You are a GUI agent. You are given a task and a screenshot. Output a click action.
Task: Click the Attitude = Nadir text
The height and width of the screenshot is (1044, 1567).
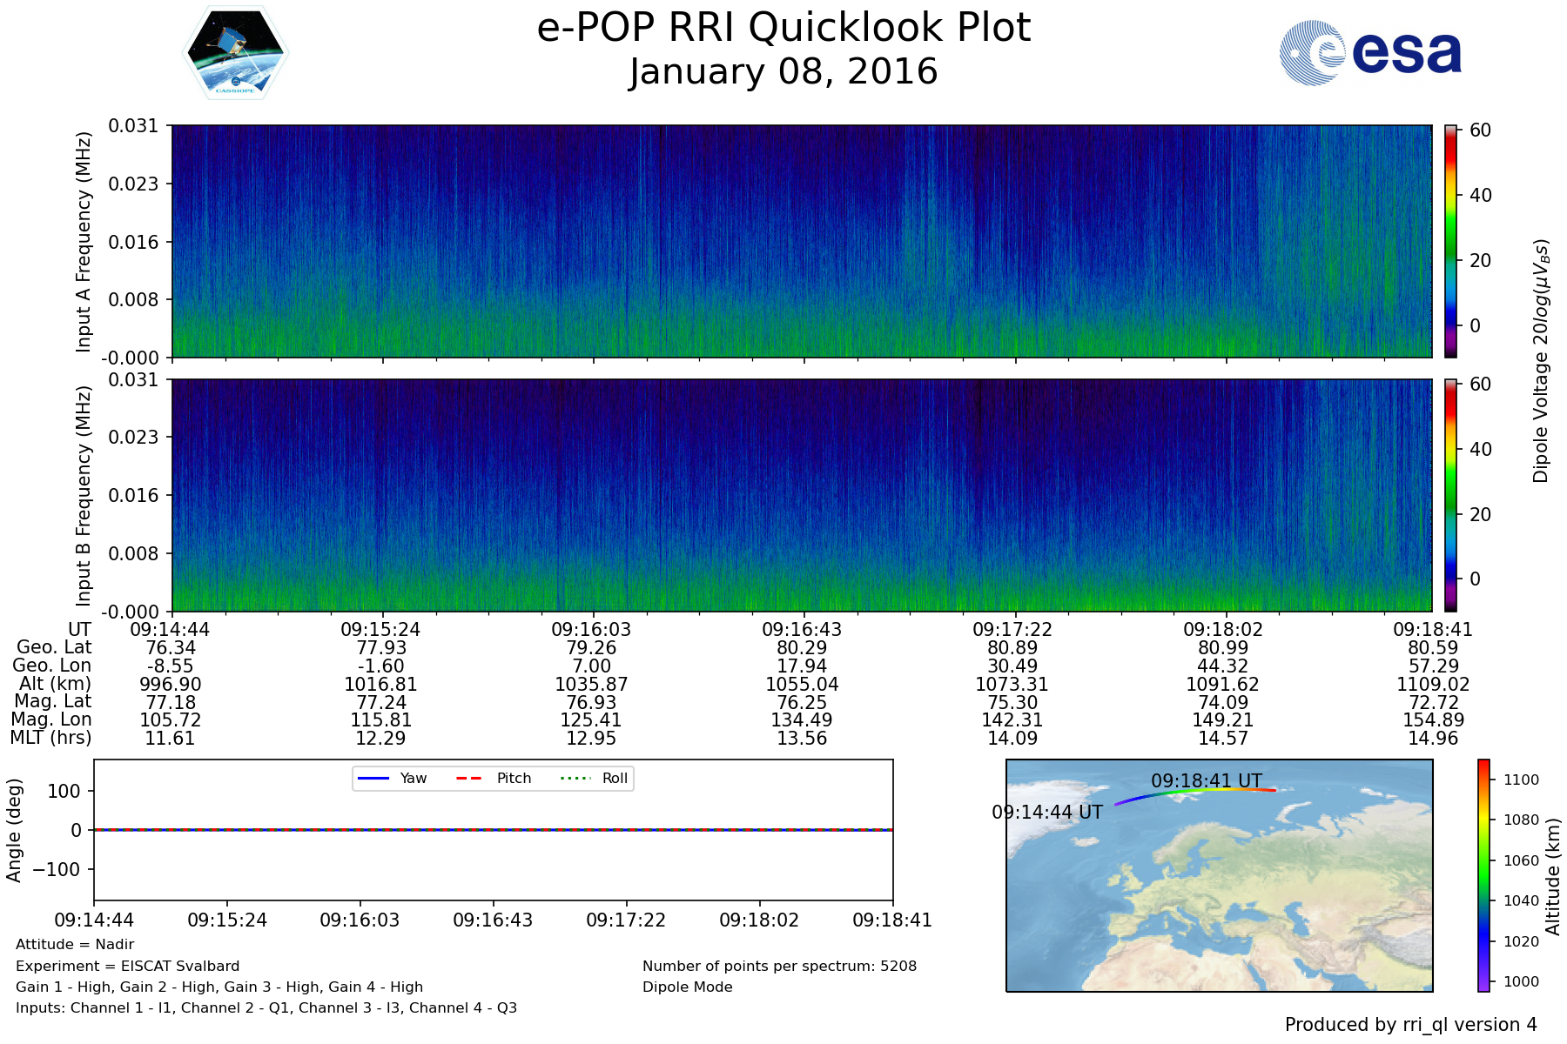pos(75,944)
